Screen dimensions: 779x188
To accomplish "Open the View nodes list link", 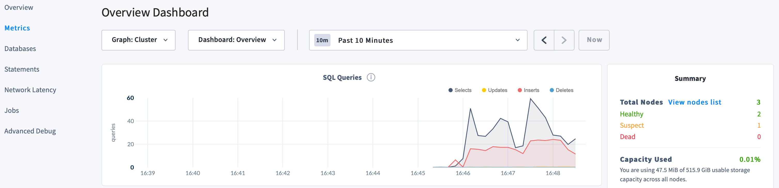I will (x=694, y=102).
